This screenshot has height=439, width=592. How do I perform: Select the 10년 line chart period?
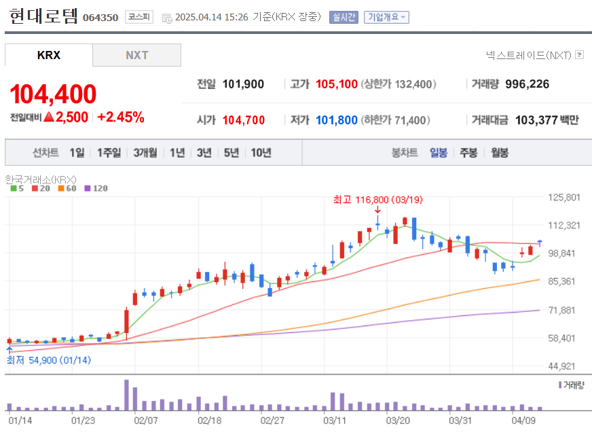pos(261,153)
